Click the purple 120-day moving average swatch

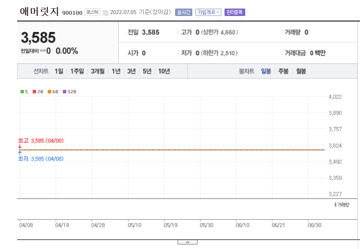coord(65,92)
